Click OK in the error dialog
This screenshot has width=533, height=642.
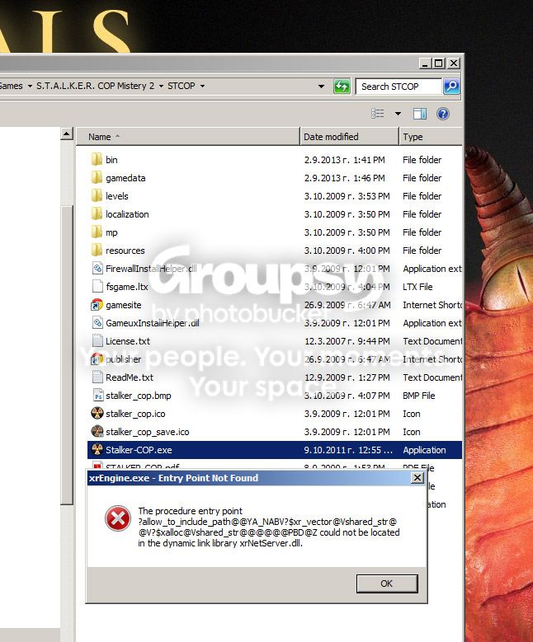(x=387, y=583)
